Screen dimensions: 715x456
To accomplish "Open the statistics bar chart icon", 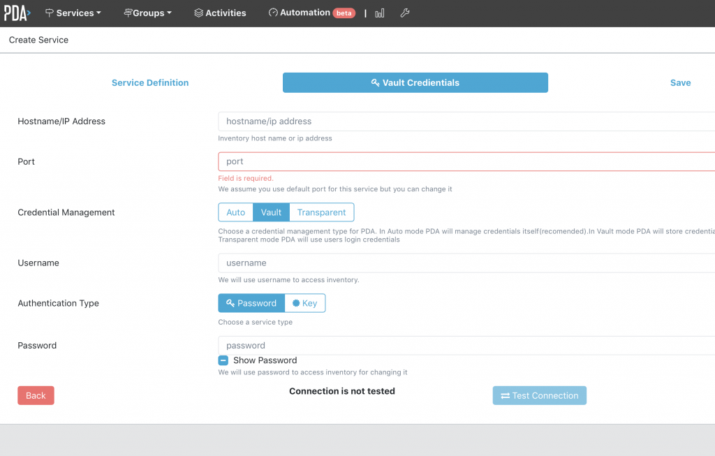I will tap(379, 13).
